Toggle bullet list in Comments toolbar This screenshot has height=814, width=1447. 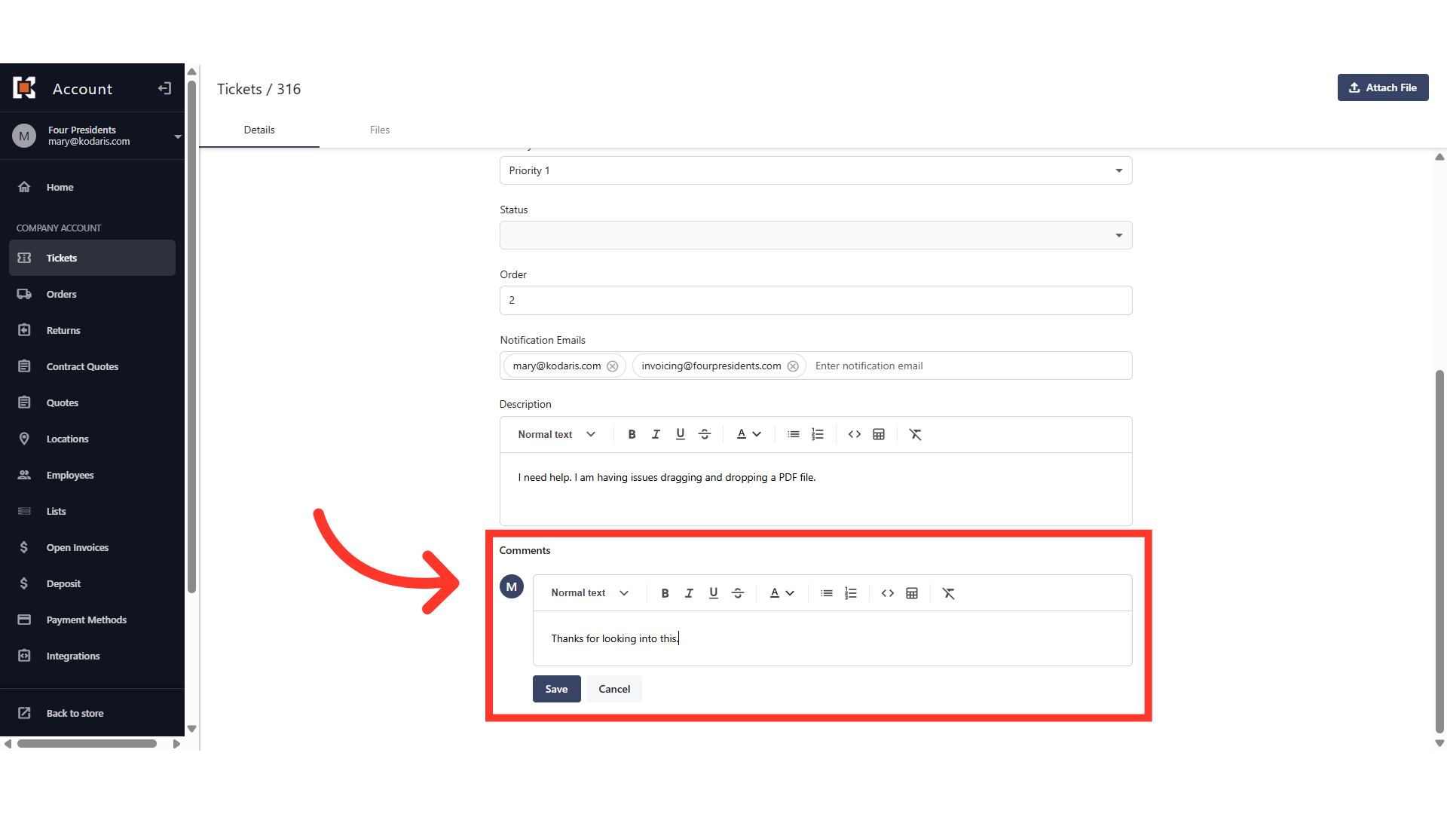(827, 593)
